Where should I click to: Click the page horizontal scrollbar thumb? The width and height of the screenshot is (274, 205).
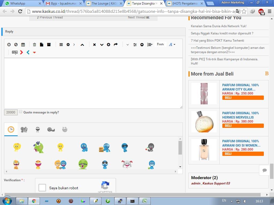point(132,195)
